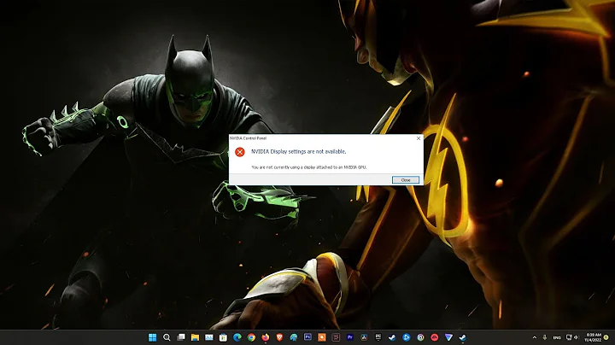Launch Google Chrome from the taskbar
The width and height of the screenshot is (615, 345).
click(251, 337)
